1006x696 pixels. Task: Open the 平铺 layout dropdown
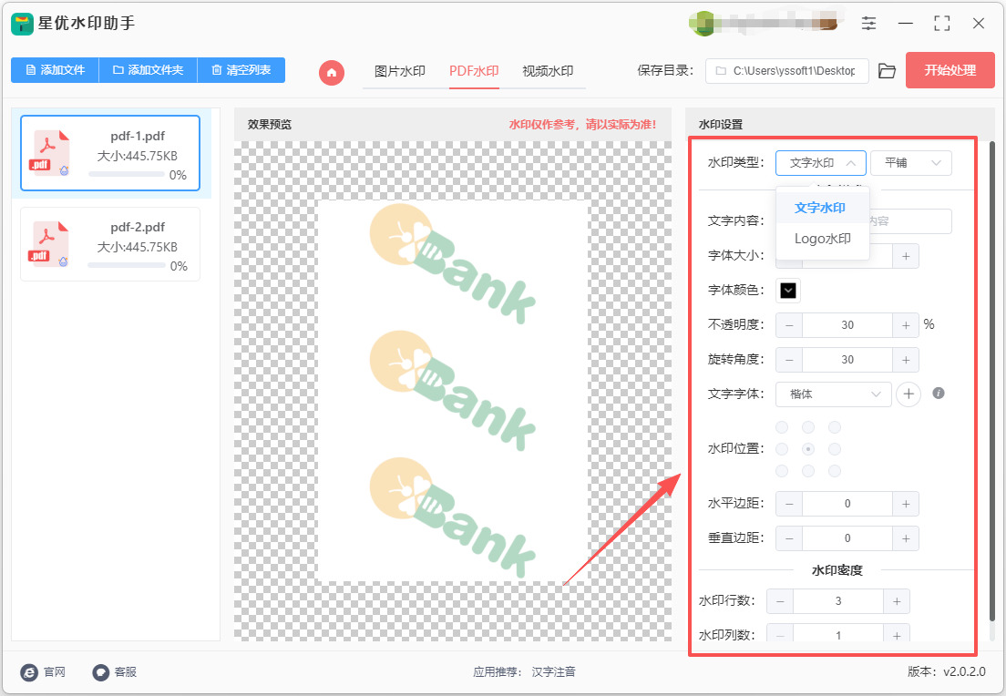pyautogui.click(x=911, y=163)
